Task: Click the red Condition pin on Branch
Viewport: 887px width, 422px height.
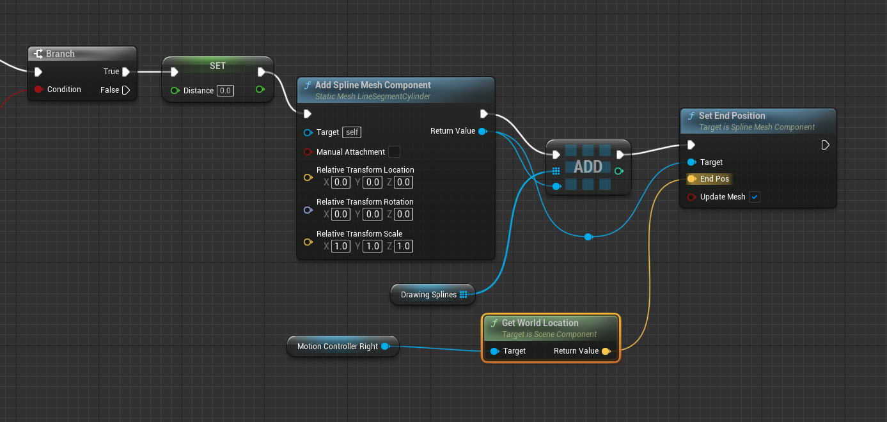Action: [x=38, y=90]
